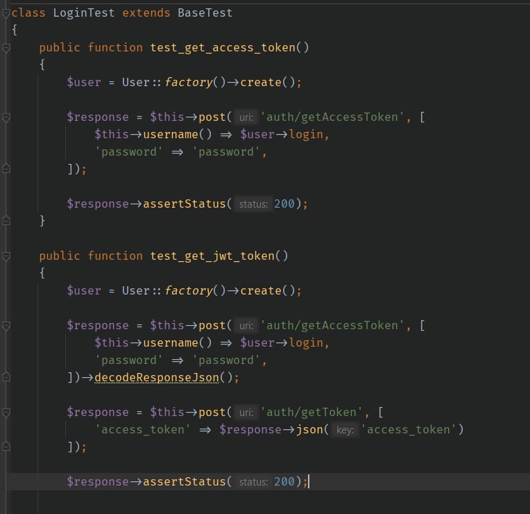Click the BaseTest parent class name
Screen dimensions: 530x514
tap(205, 13)
